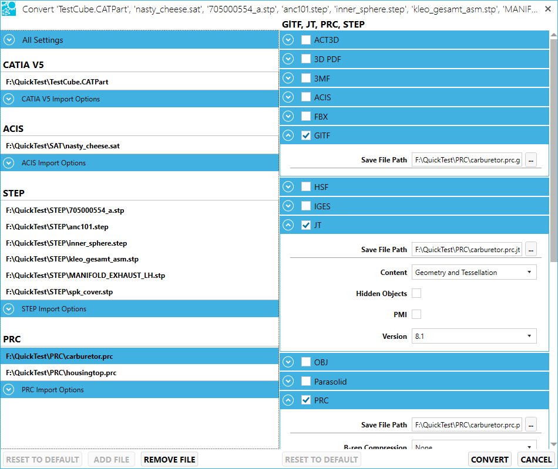The height and width of the screenshot is (469, 558).
Task: Click the REMOVE FILE button
Action: 169,460
